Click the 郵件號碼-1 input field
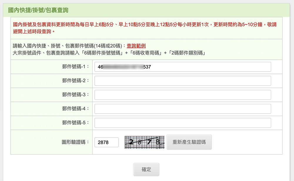The height and width of the screenshot is (181, 294). click(183, 67)
